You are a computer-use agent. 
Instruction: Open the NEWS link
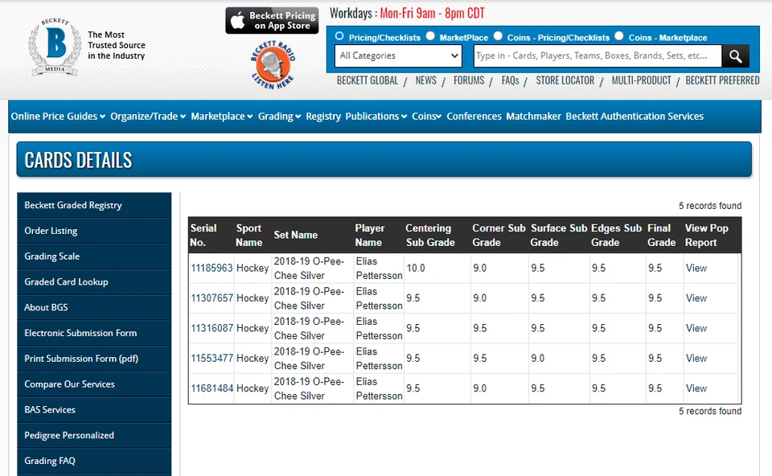pos(425,80)
